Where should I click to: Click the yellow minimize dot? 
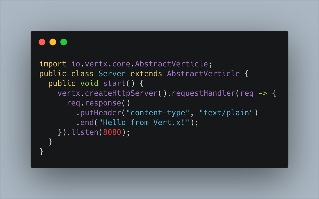(53, 42)
